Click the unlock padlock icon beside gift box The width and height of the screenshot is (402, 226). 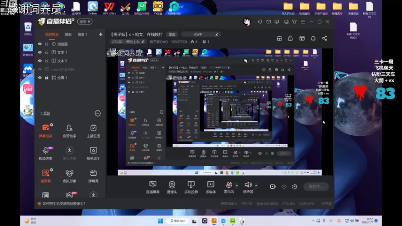[x=290, y=38]
